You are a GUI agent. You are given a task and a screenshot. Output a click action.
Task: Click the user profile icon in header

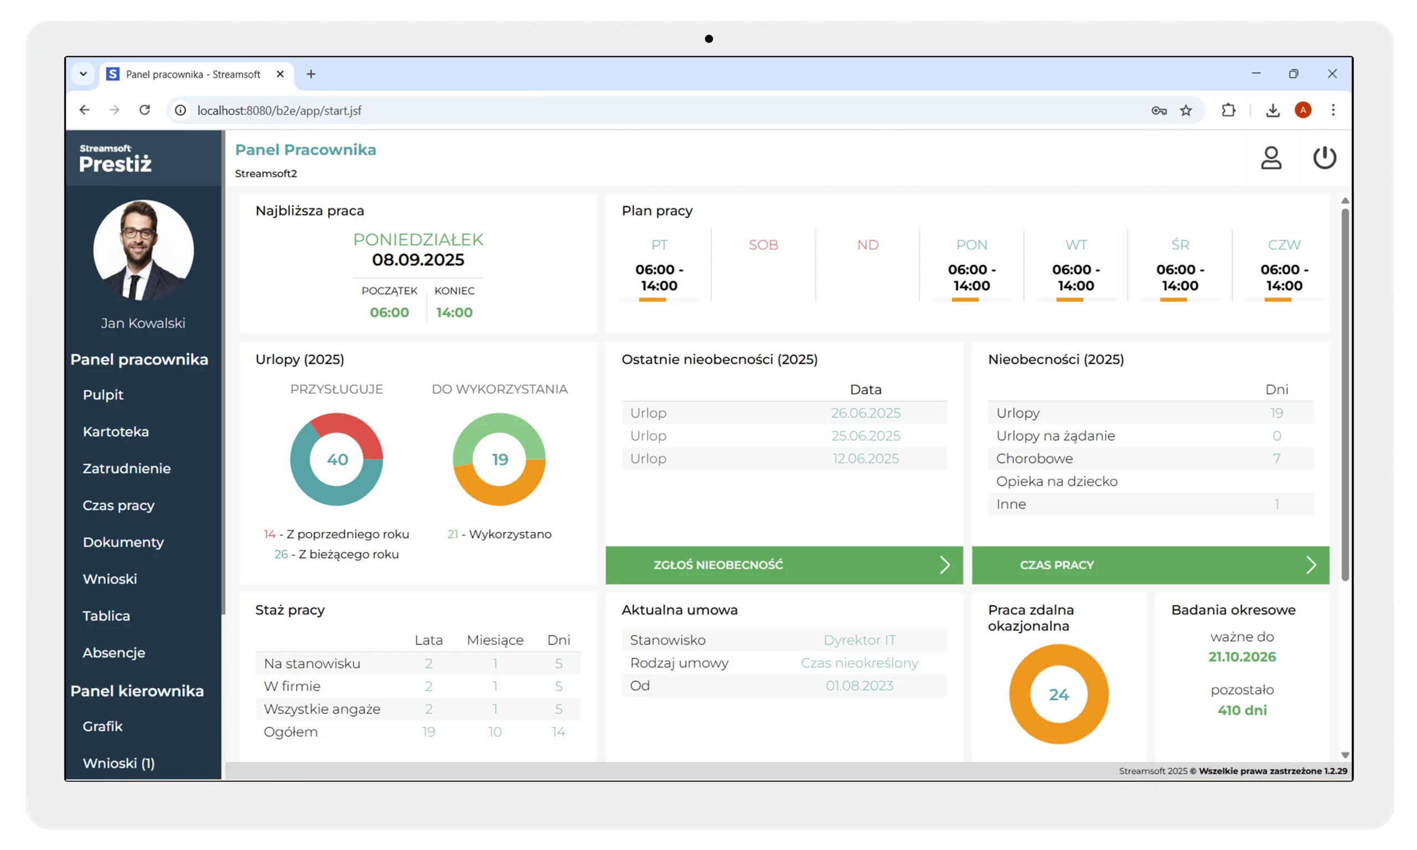click(x=1271, y=158)
